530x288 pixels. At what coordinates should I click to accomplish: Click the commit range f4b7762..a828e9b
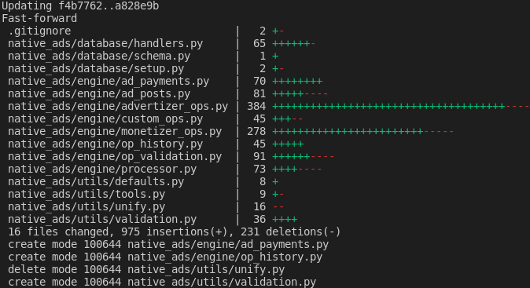tap(109, 5)
